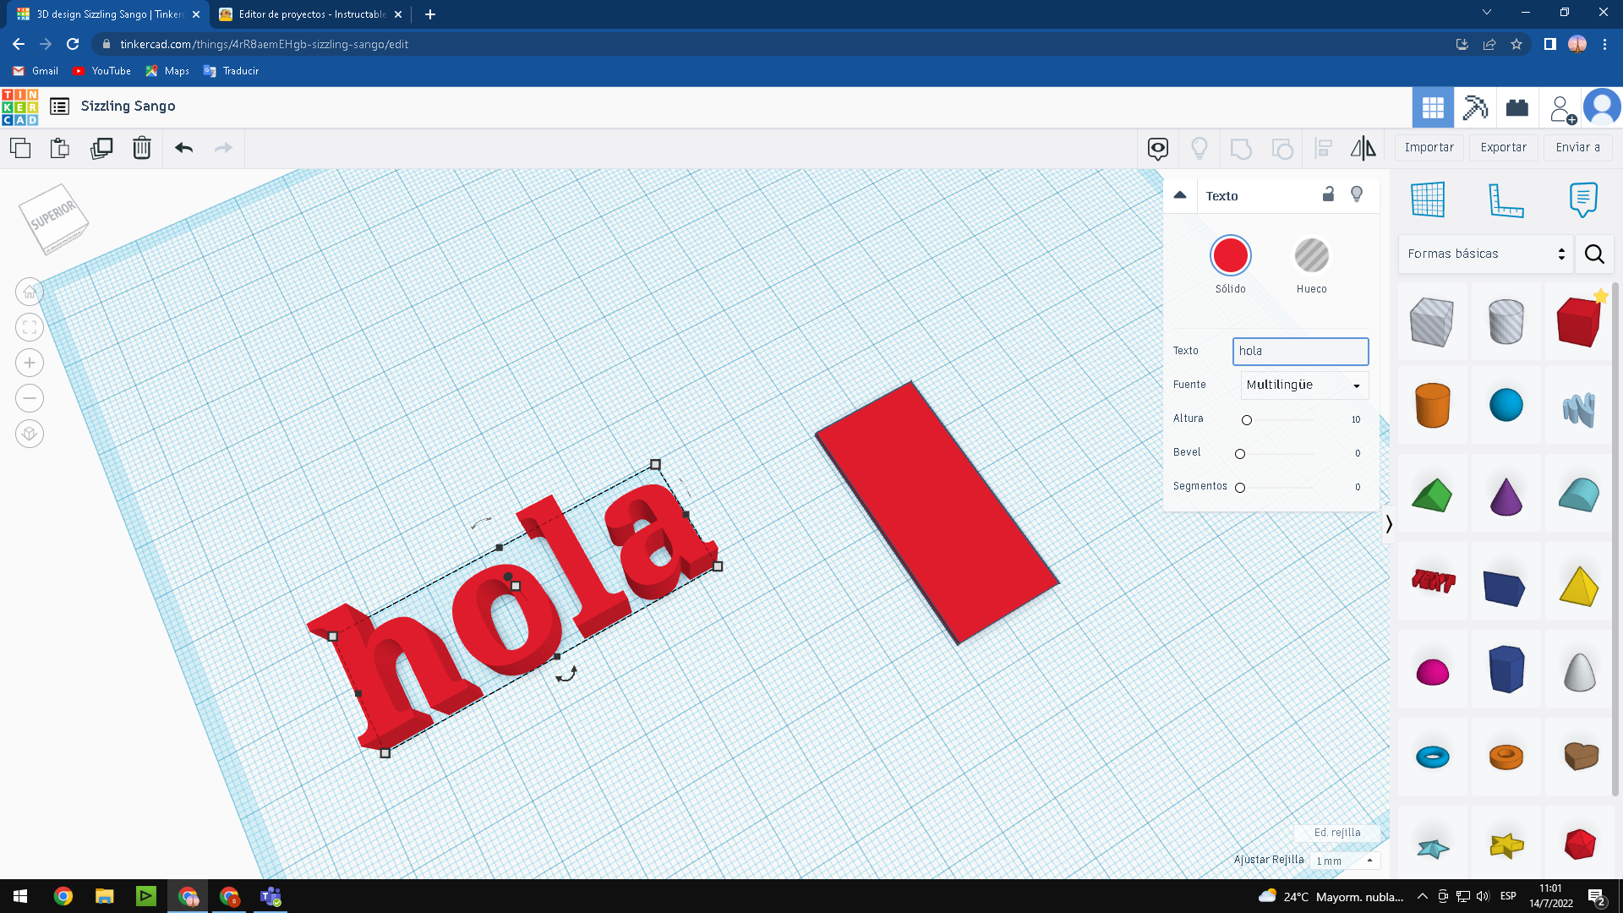Click the Group shapes icon
Screen dimensions: 1623x913
1241,149
